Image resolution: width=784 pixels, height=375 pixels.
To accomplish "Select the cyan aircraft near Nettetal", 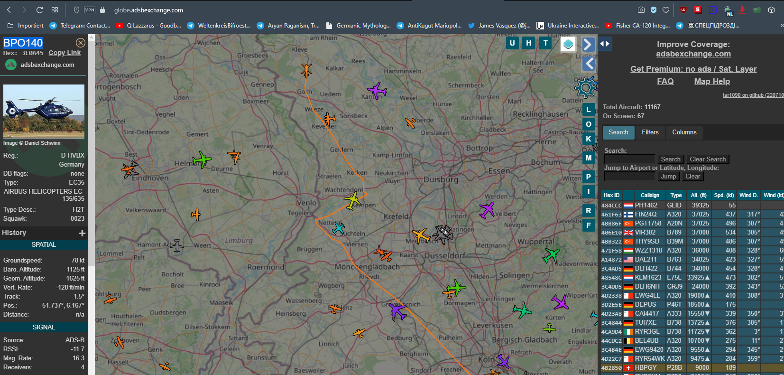I will (x=338, y=228).
